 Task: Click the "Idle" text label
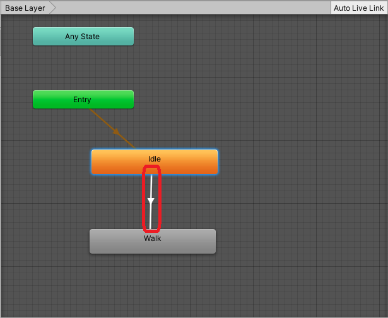pos(155,158)
